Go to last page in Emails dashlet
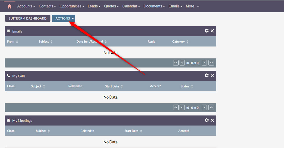This screenshot has width=284, height=148. click(211, 62)
